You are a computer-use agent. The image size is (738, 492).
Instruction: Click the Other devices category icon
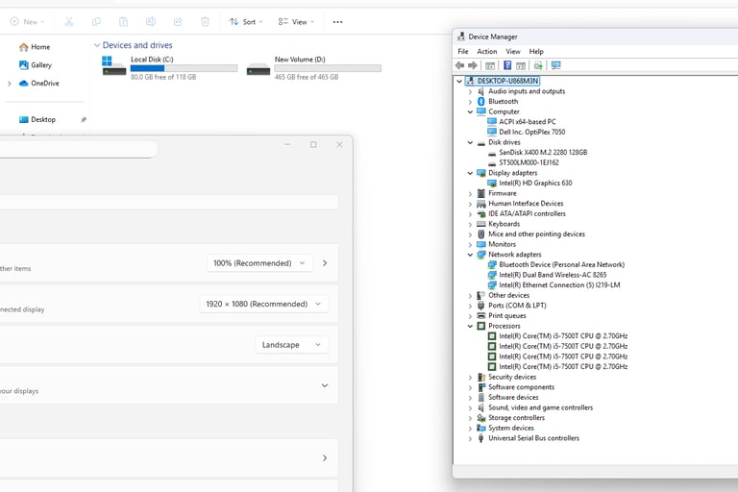481,296
